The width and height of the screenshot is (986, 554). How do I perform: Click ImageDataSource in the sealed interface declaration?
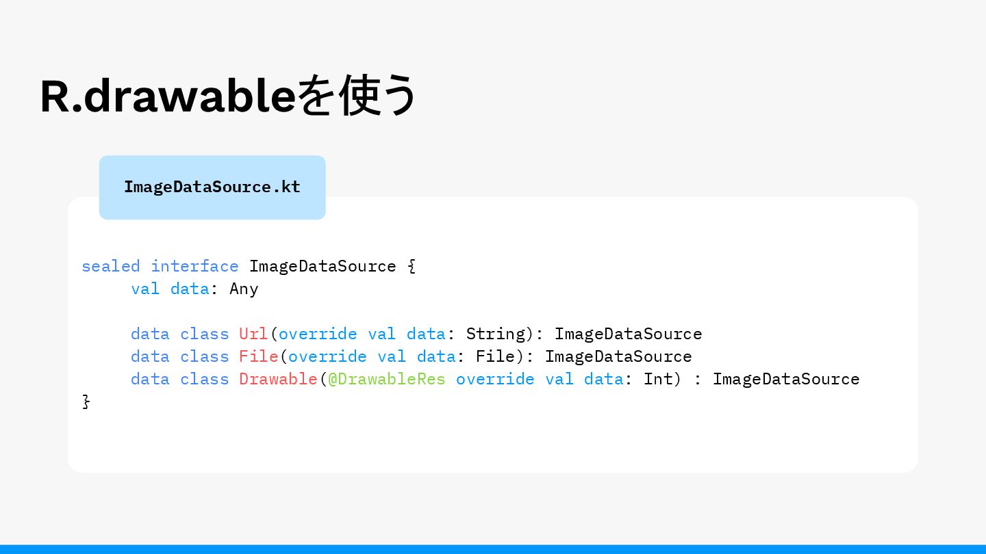(x=323, y=266)
